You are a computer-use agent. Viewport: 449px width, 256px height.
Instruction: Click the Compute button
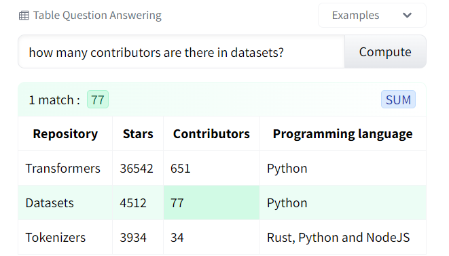(385, 51)
